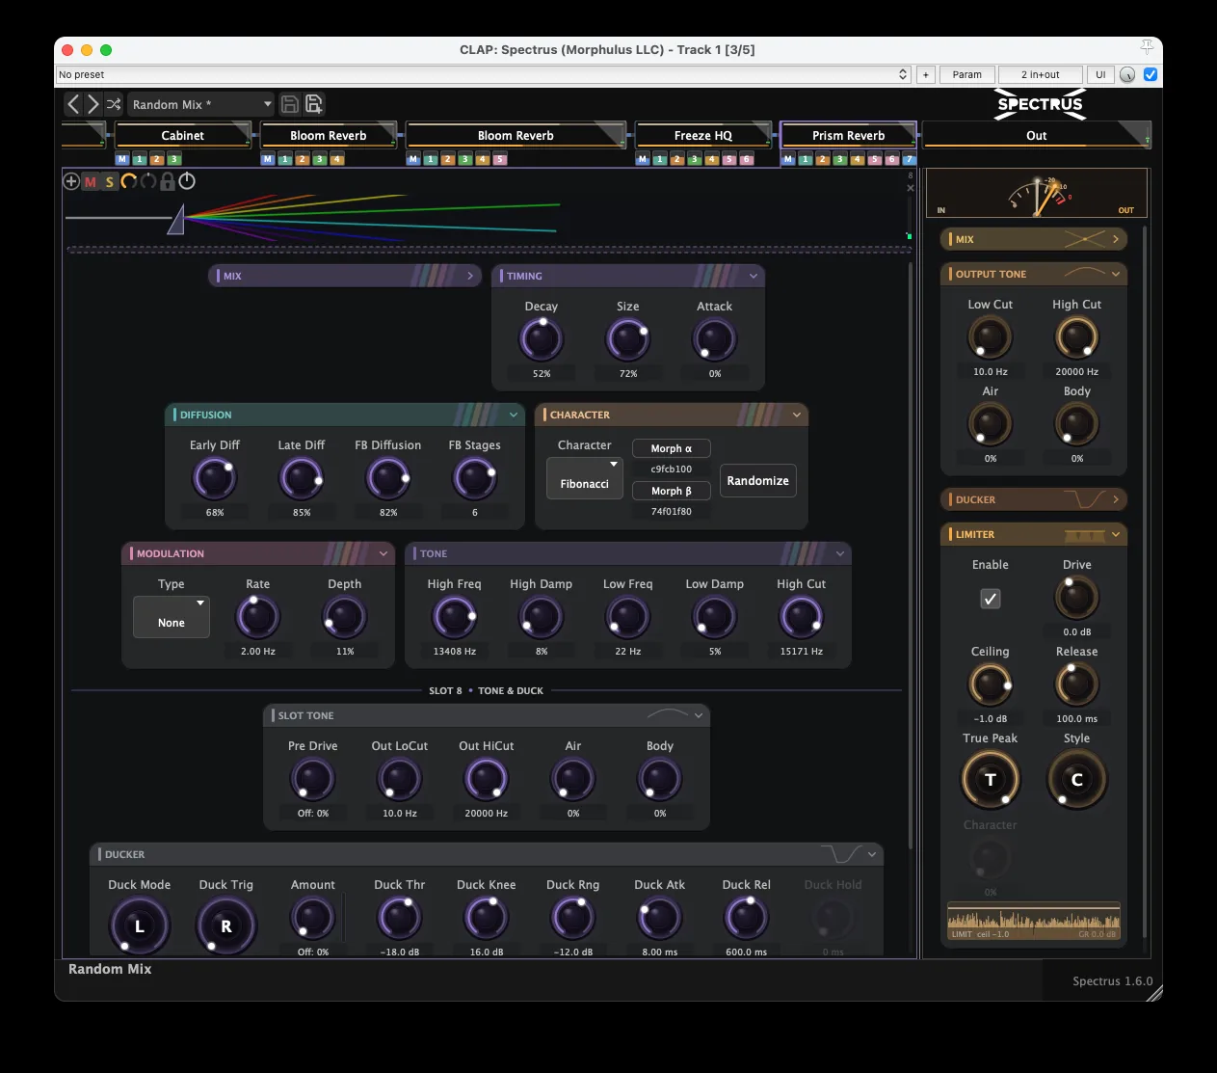Select the Out module tab
The height and width of the screenshot is (1073, 1217).
1037,135
